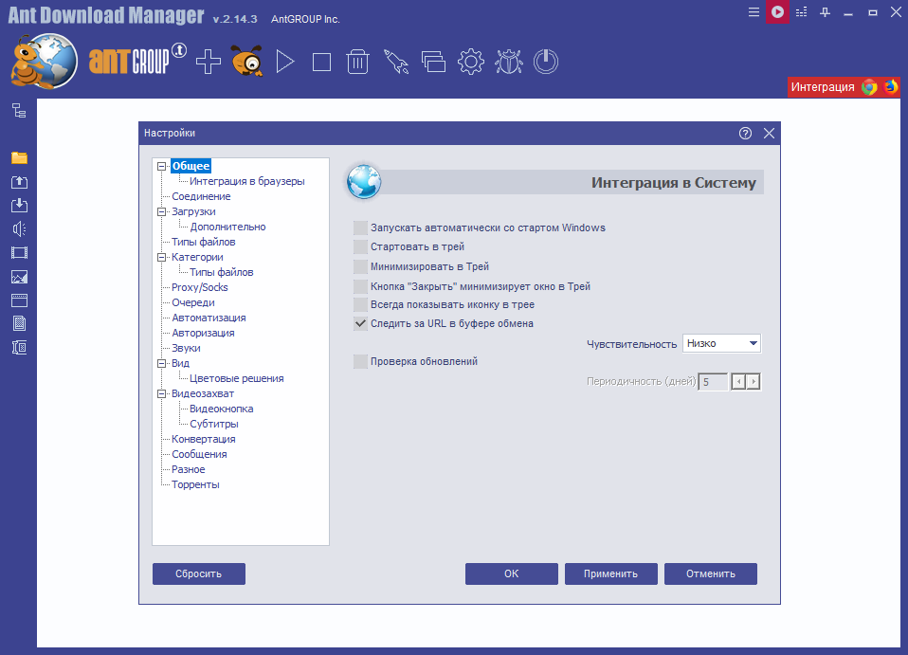
Task: Open Субтитры under Видеозахват
Action: click(x=213, y=424)
